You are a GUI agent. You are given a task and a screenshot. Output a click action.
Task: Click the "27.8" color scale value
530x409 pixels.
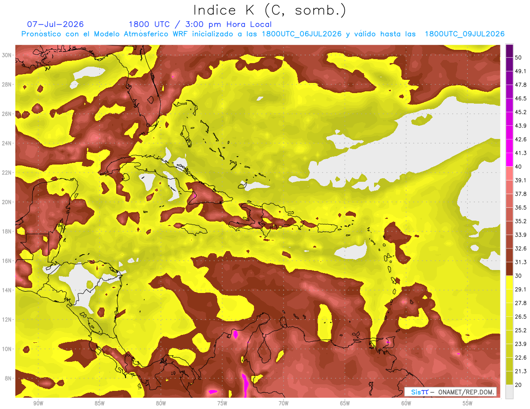521,303
